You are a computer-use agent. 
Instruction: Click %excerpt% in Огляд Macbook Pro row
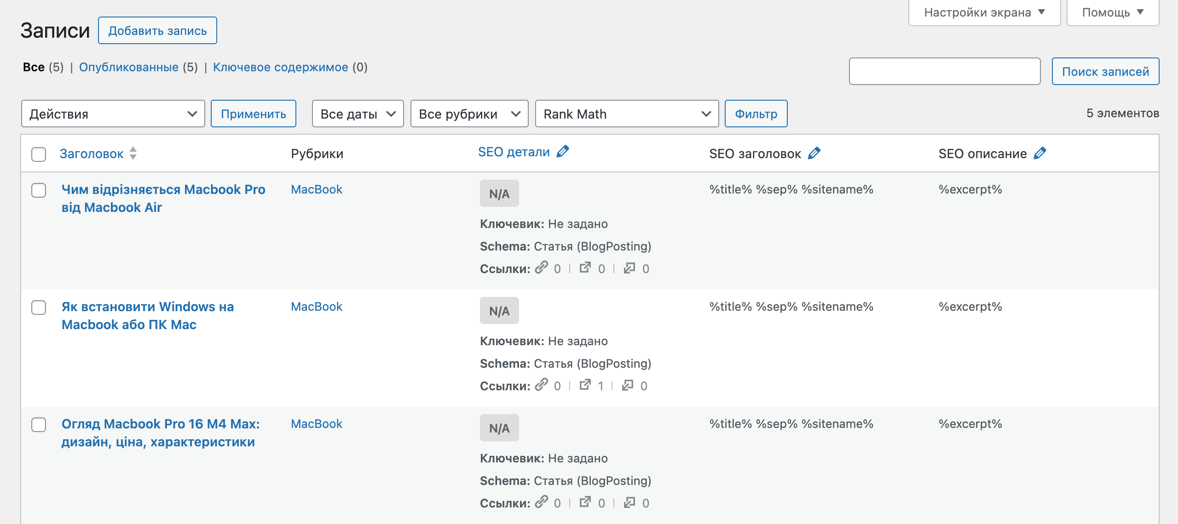tap(970, 424)
